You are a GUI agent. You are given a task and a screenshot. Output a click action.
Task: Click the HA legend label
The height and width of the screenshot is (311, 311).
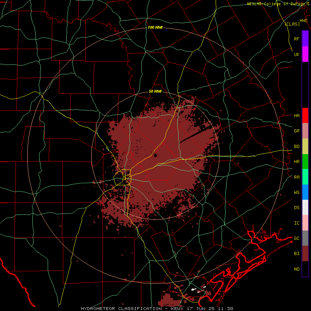coord(297,116)
